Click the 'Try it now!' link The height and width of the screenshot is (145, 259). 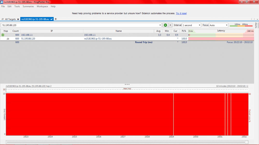pos(181,13)
